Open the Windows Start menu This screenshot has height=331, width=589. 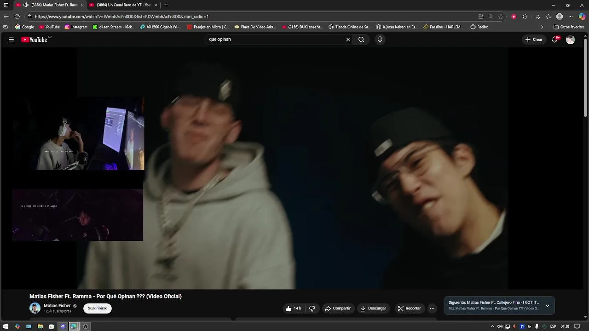click(x=6, y=326)
